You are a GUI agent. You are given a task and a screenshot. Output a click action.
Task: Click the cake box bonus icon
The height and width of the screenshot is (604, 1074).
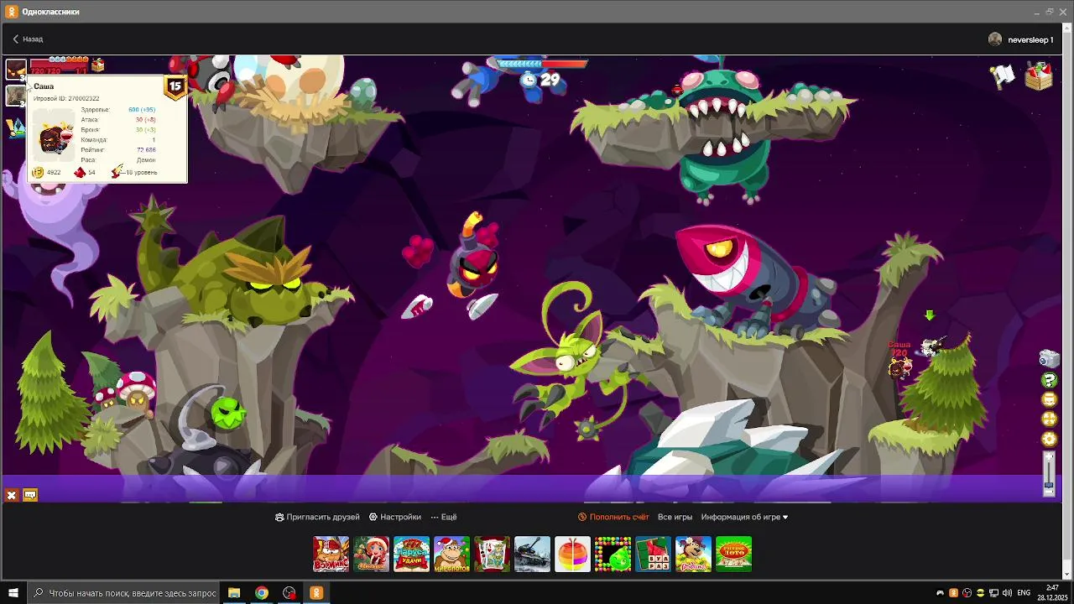tap(98, 65)
